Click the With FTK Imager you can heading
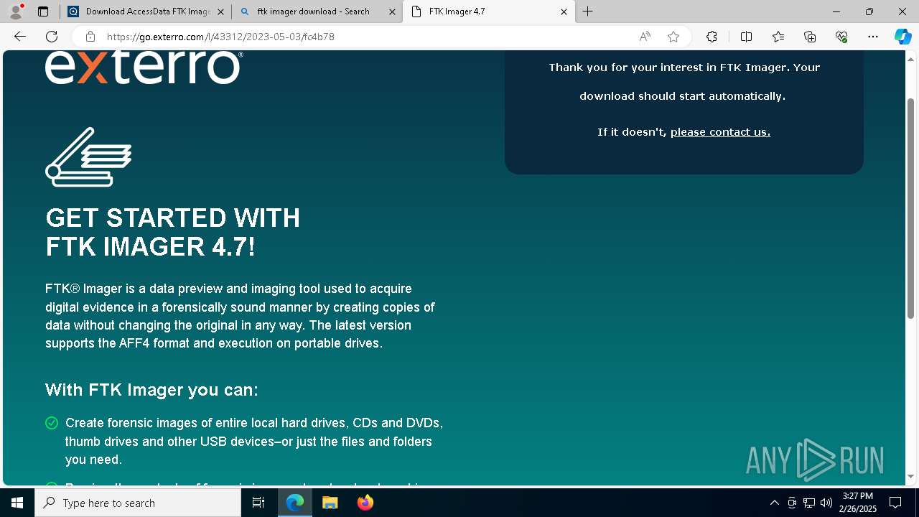The image size is (919, 517). coord(151,390)
